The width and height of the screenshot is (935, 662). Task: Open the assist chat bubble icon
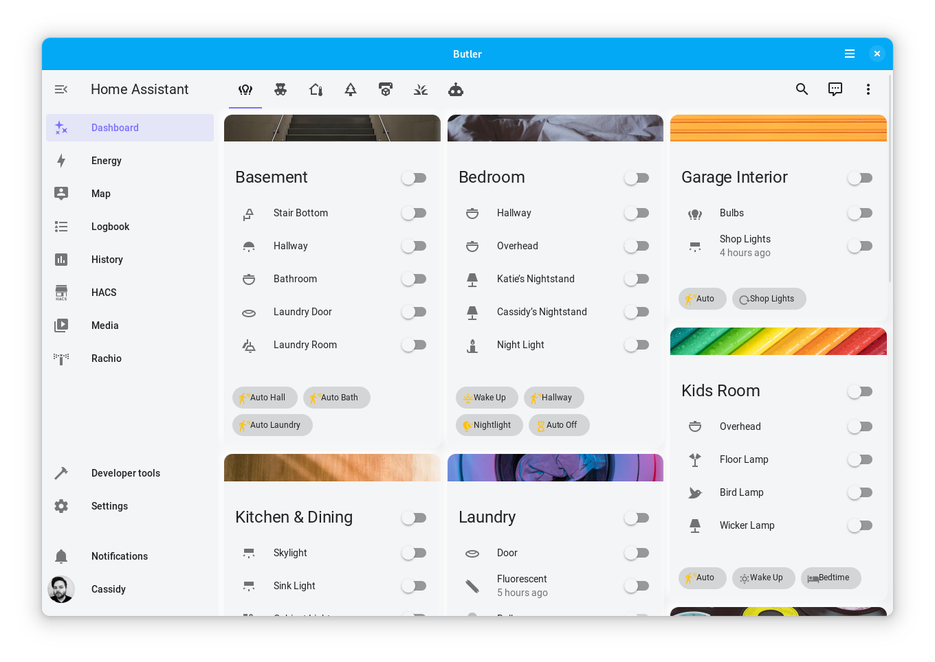pos(835,89)
